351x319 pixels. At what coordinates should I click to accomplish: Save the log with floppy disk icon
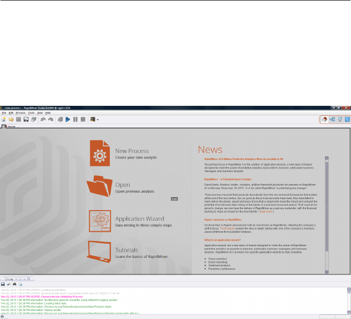3,284
